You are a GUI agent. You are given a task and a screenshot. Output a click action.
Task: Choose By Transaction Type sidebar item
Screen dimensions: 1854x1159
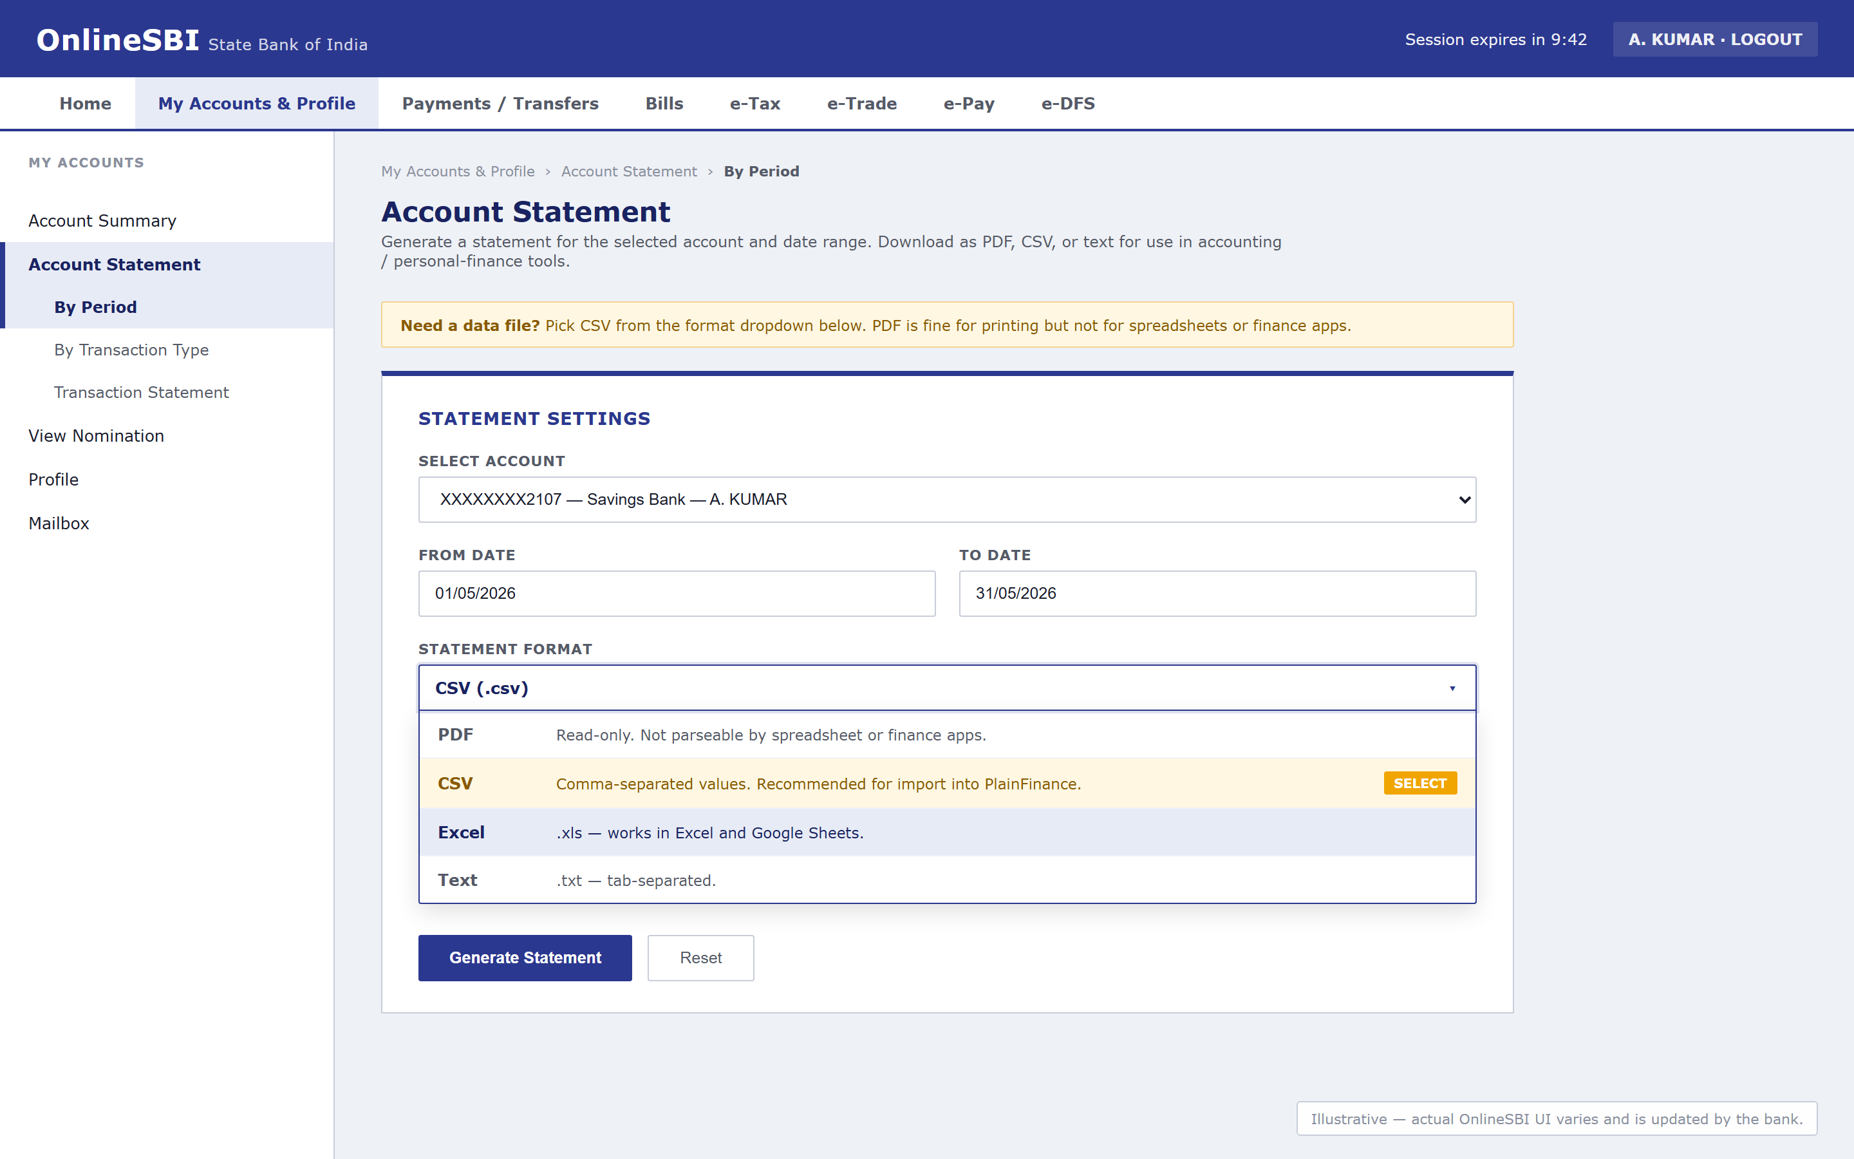point(167,350)
